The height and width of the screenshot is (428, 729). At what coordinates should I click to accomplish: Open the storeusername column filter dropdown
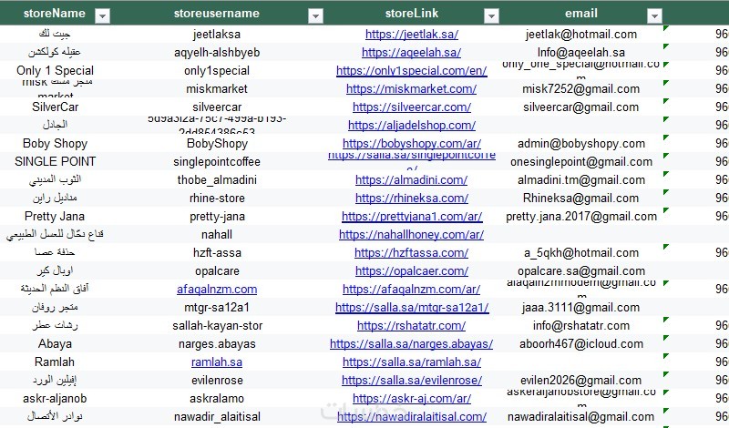click(315, 15)
